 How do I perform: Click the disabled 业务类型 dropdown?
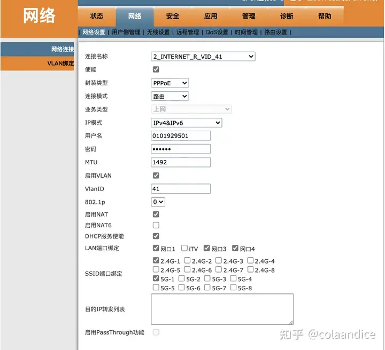191,109
